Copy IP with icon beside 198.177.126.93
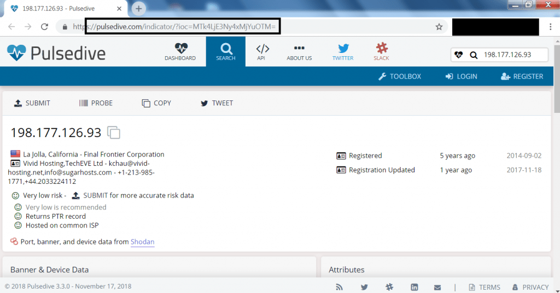 tap(114, 133)
